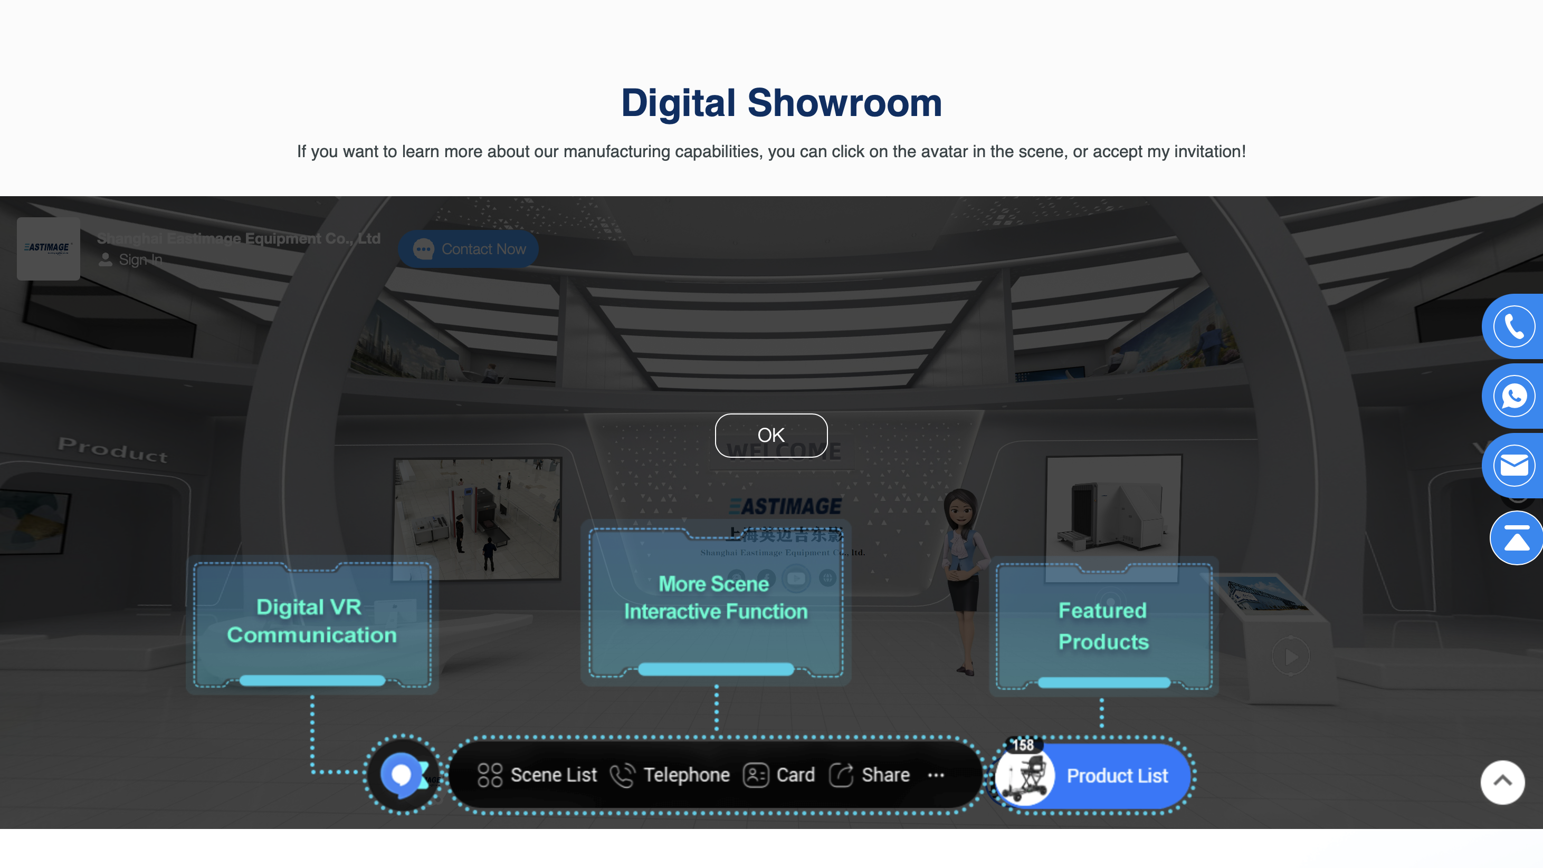Click the Sign In link
Image resolution: width=1543 pixels, height=868 pixels.
(139, 260)
